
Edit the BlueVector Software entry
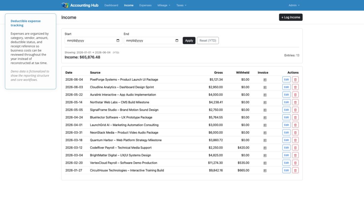coord(286,117)
